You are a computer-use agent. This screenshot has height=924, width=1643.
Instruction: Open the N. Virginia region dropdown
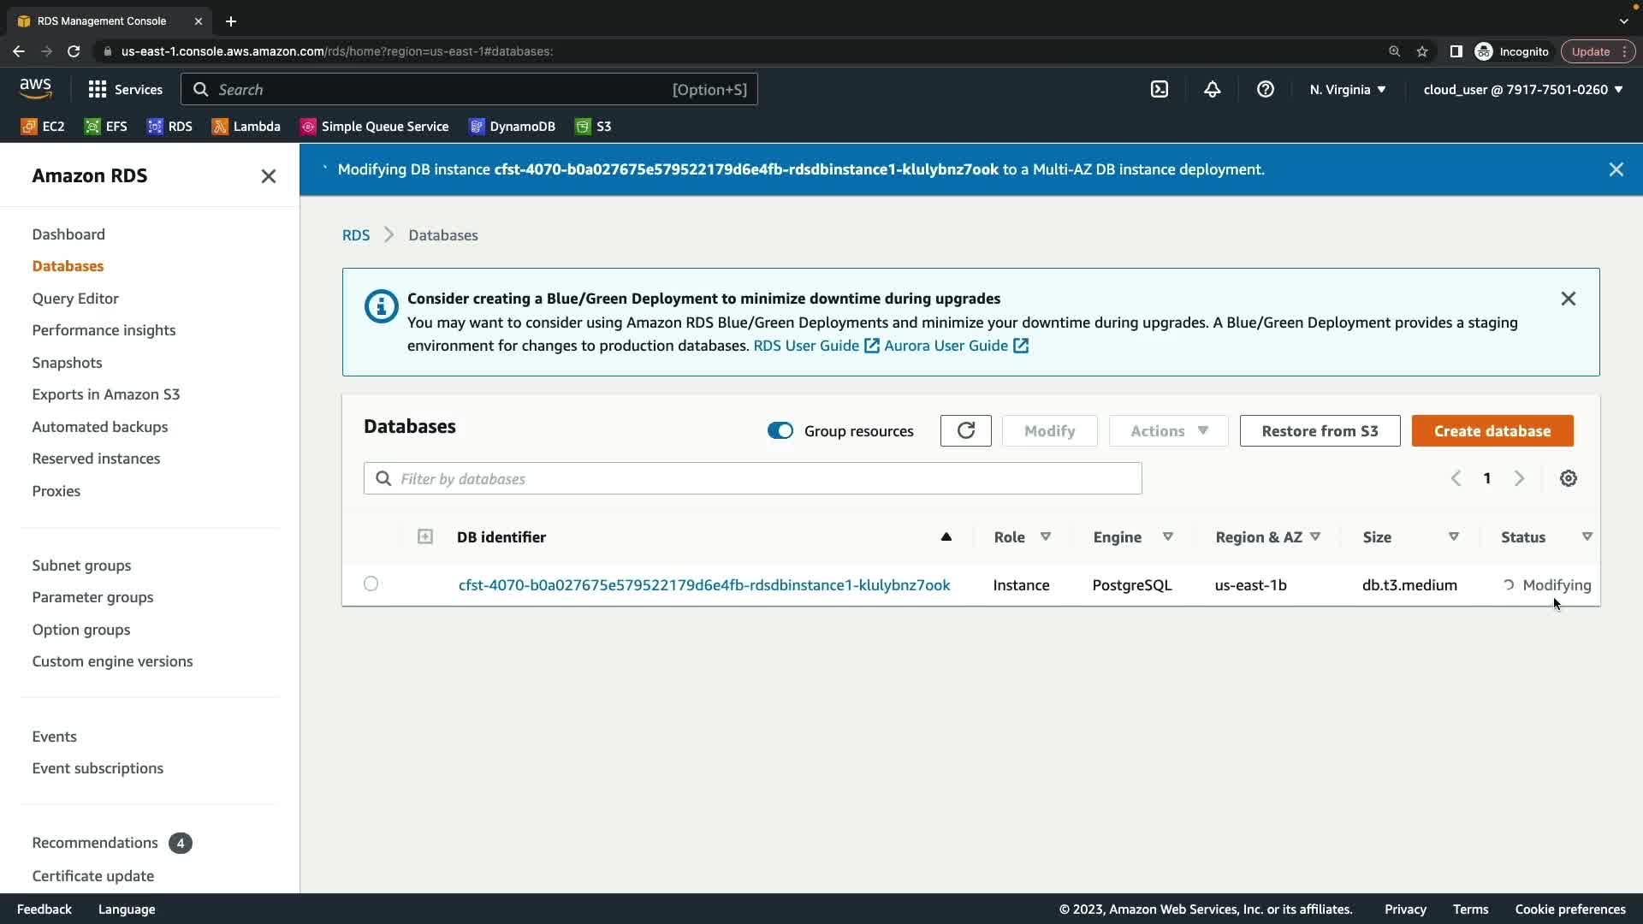[1347, 89]
